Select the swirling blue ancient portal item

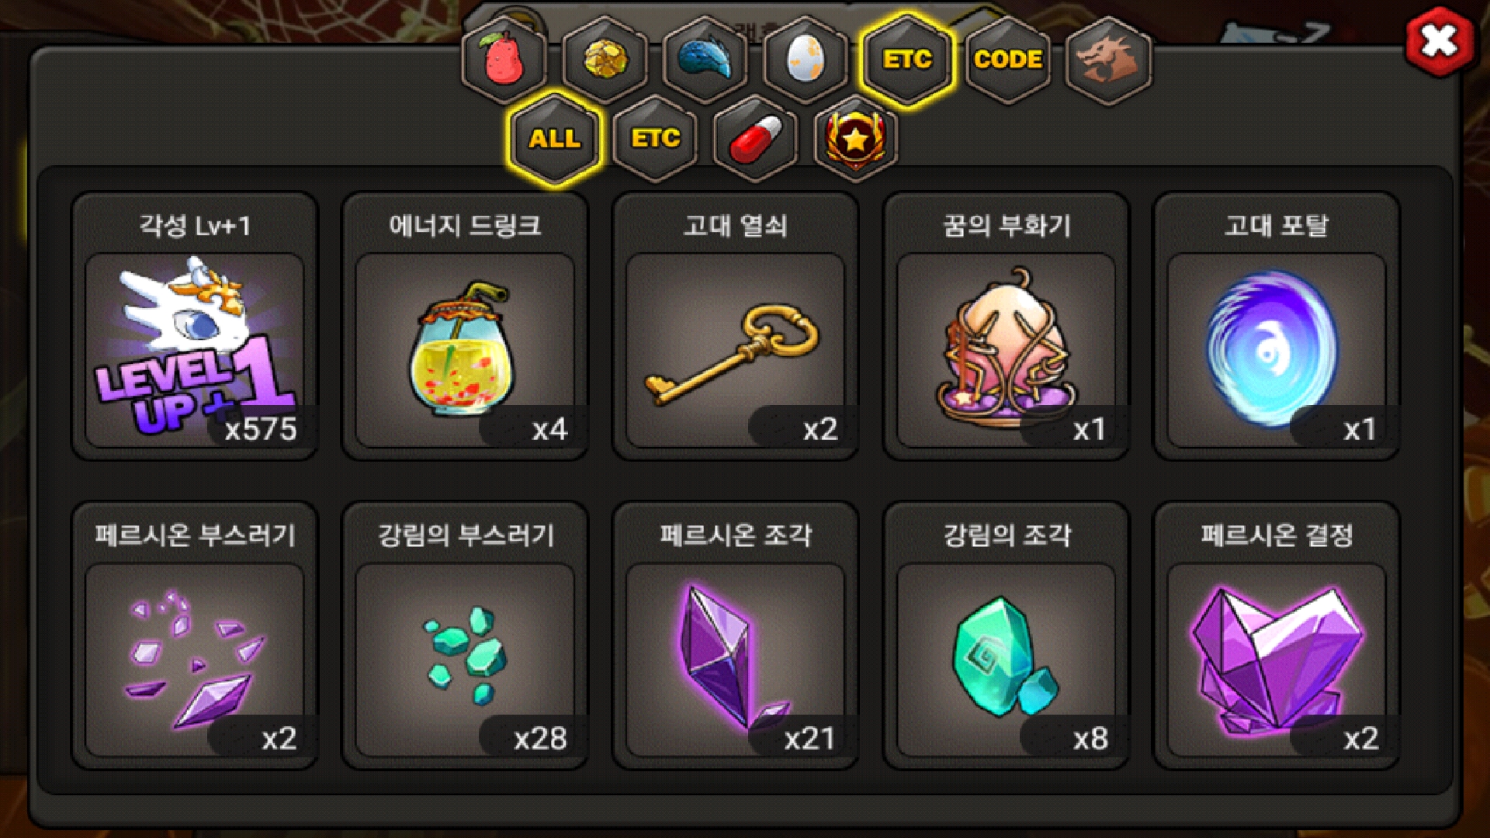pos(1277,327)
